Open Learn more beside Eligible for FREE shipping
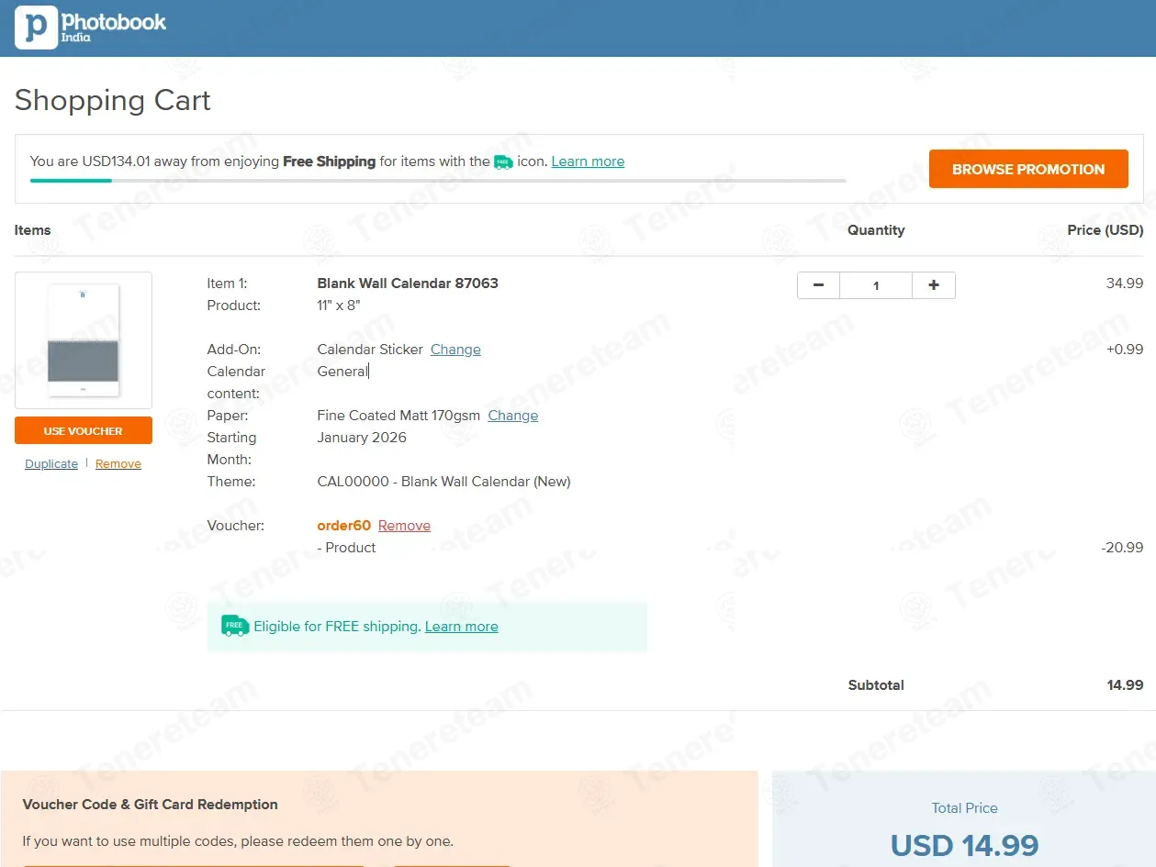1156x867 pixels. tap(462, 627)
